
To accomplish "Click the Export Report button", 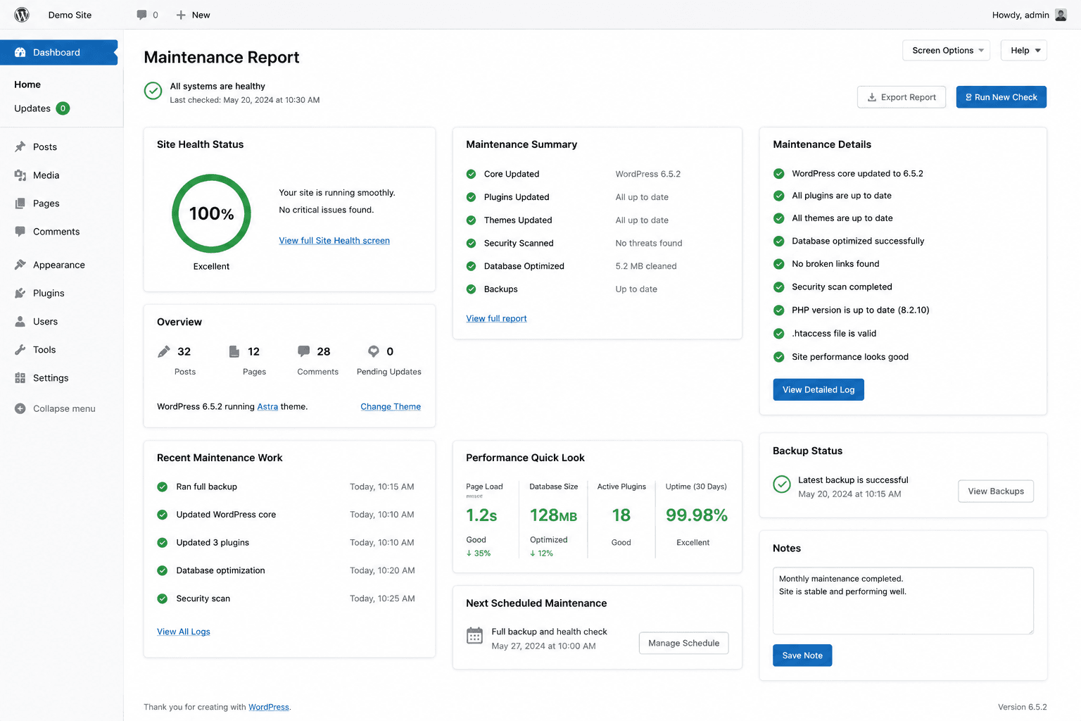I will [902, 97].
